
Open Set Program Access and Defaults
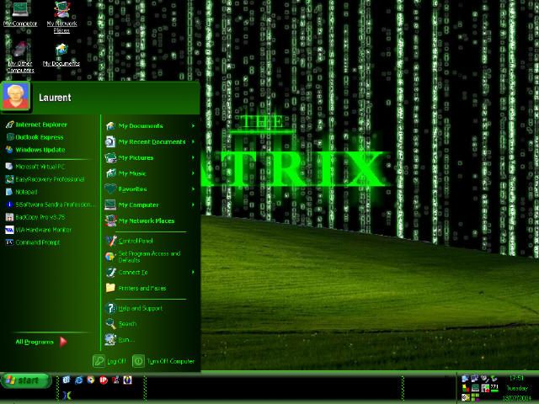point(143,257)
